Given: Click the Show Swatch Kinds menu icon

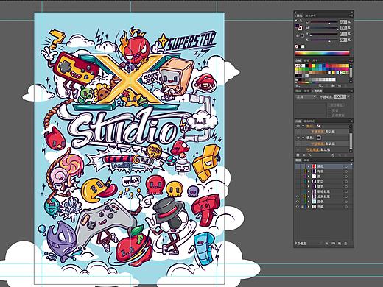Looking at the screenshot, I should 320,85.
